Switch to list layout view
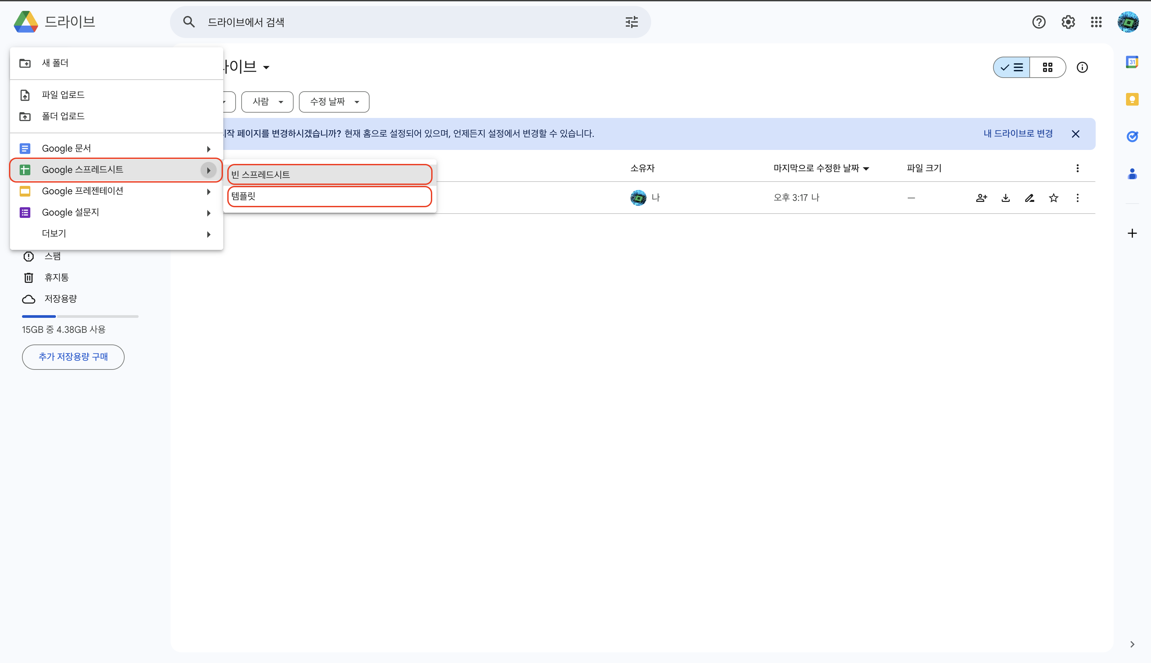The image size is (1151, 663). pos(1012,67)
